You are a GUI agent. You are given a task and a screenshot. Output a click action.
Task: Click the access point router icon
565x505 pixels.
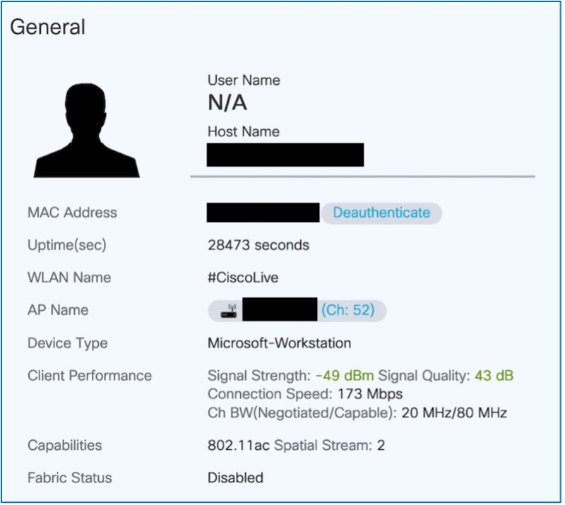point(230,310)
